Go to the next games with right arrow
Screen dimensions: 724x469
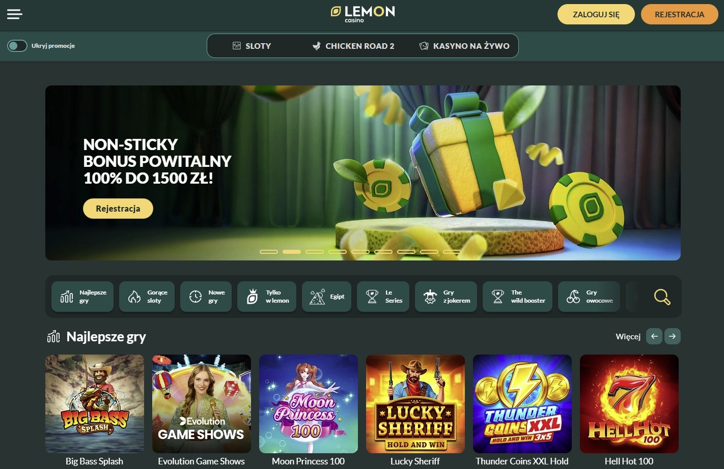[673, 336]
